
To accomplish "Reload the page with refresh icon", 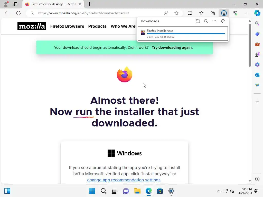I will (x=18, y=13).
